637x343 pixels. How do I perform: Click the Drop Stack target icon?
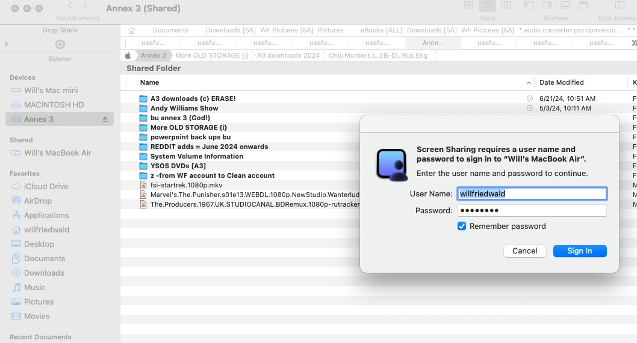[x=60, y=44]
